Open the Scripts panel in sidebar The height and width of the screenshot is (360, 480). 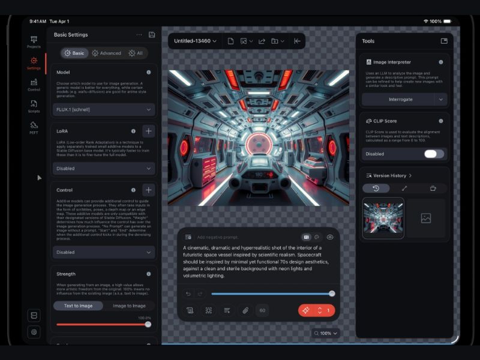(x=34, y=106)
